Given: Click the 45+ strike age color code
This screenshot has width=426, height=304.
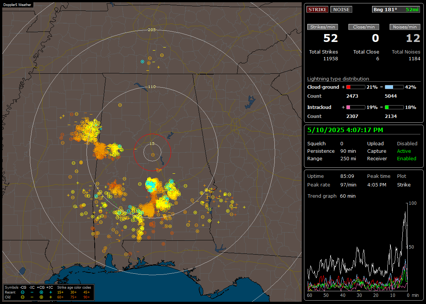Looking at the screenshot, I should [x=86, y=292].
